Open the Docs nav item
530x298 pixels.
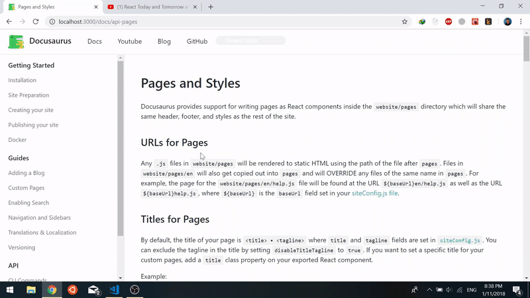[95, 41]
